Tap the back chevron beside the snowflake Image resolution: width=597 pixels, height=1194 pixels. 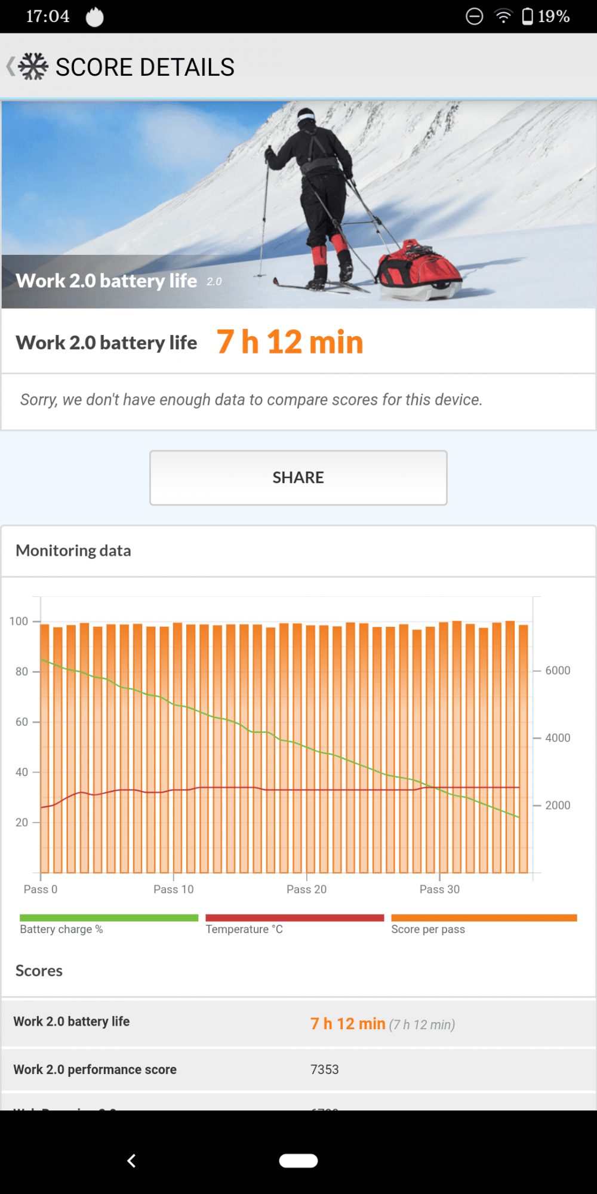pyautogui.click(x=10, y=66)
